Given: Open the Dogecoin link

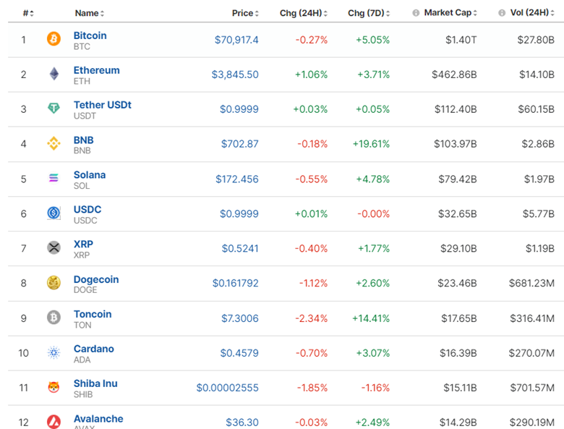Looking at the screenshot, I should pyautogui.click(x=96, y=280).
